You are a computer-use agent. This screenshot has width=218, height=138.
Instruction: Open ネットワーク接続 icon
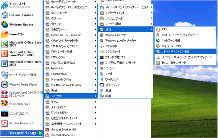click(x=158, y=41)
